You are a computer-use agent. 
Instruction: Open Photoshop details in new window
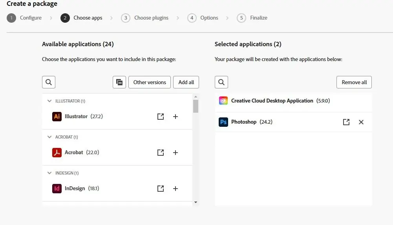pyautogui.click(x=346, y=122)
